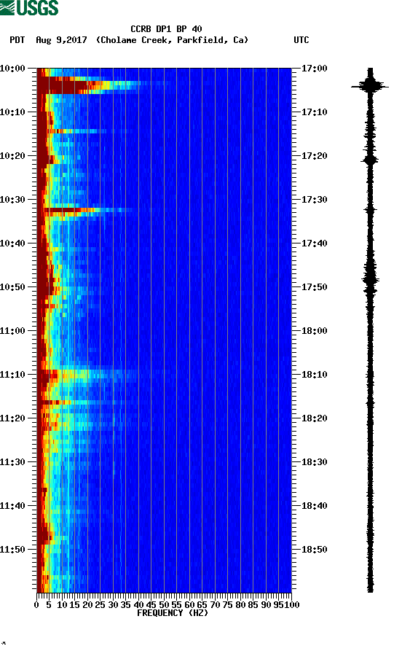Click the '18:50' UTC time label
Viewport: 402px width, 651px height.
(x=314, y=549)
